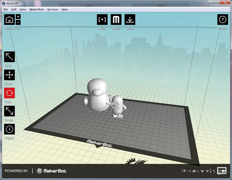Open the Object info tool
This screenshot has width=232, height=180.
click(x=9, y=129)
